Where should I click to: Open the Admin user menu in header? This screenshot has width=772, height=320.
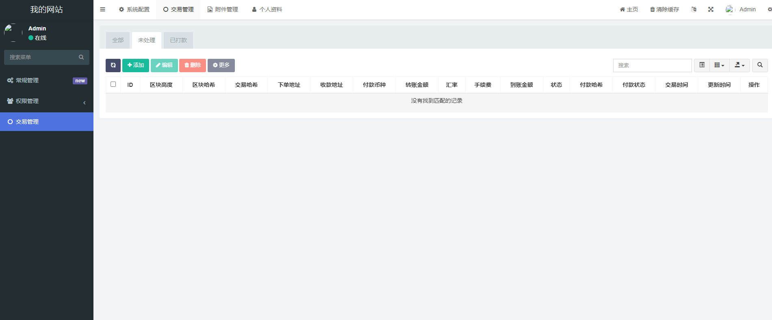click(741, 9)
